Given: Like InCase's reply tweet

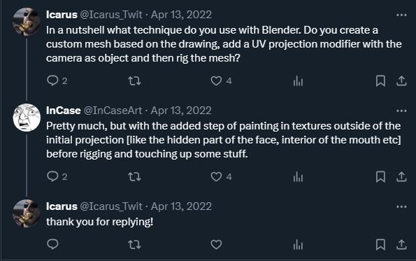Looking at the screenshot, I should point(216,176).
